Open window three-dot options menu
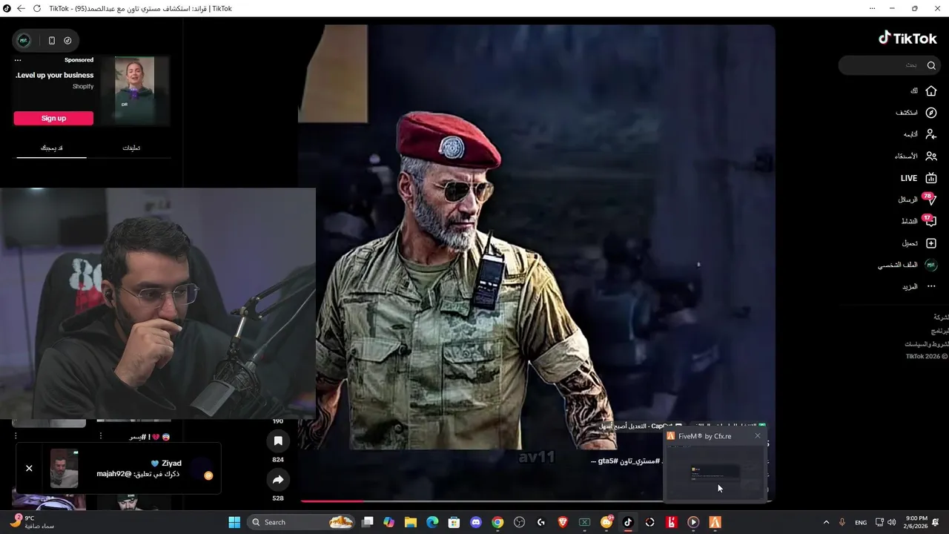The height and width of the screenshot is (534, 949). coord(872,9)
